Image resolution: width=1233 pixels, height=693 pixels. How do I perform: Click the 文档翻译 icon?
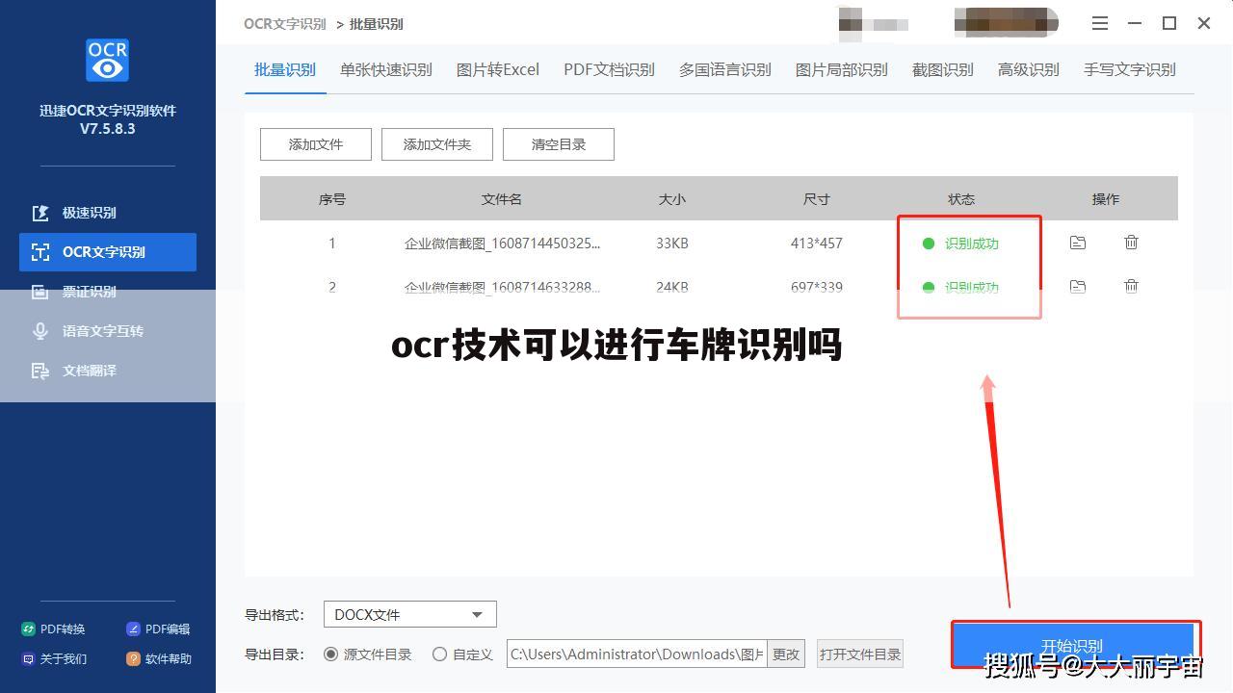pos(40,371)
